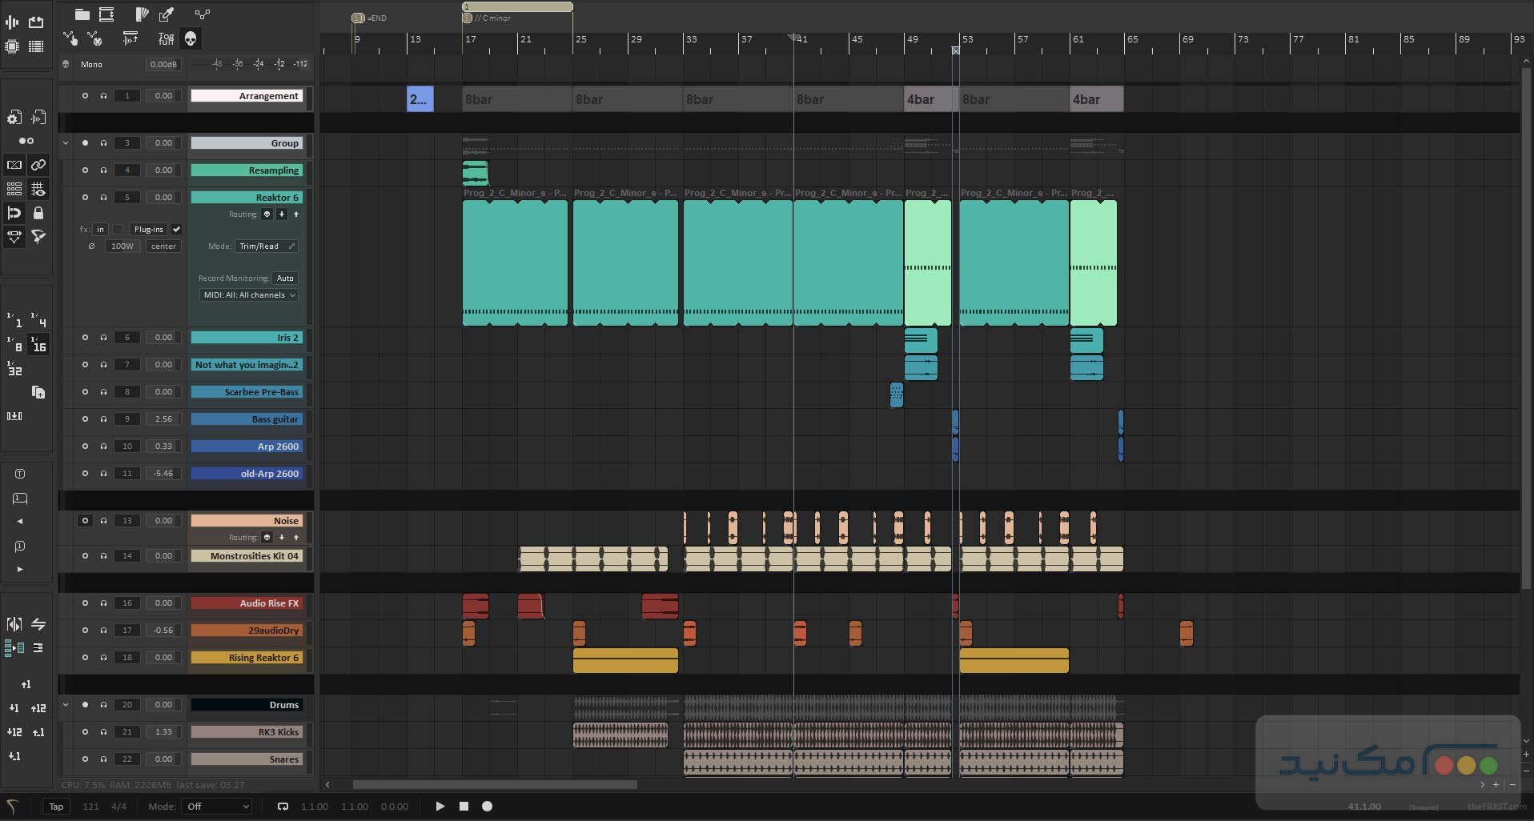Arm record on the Bass guitar track
This screenshot has height=821, width=1534.
[85, 419]
